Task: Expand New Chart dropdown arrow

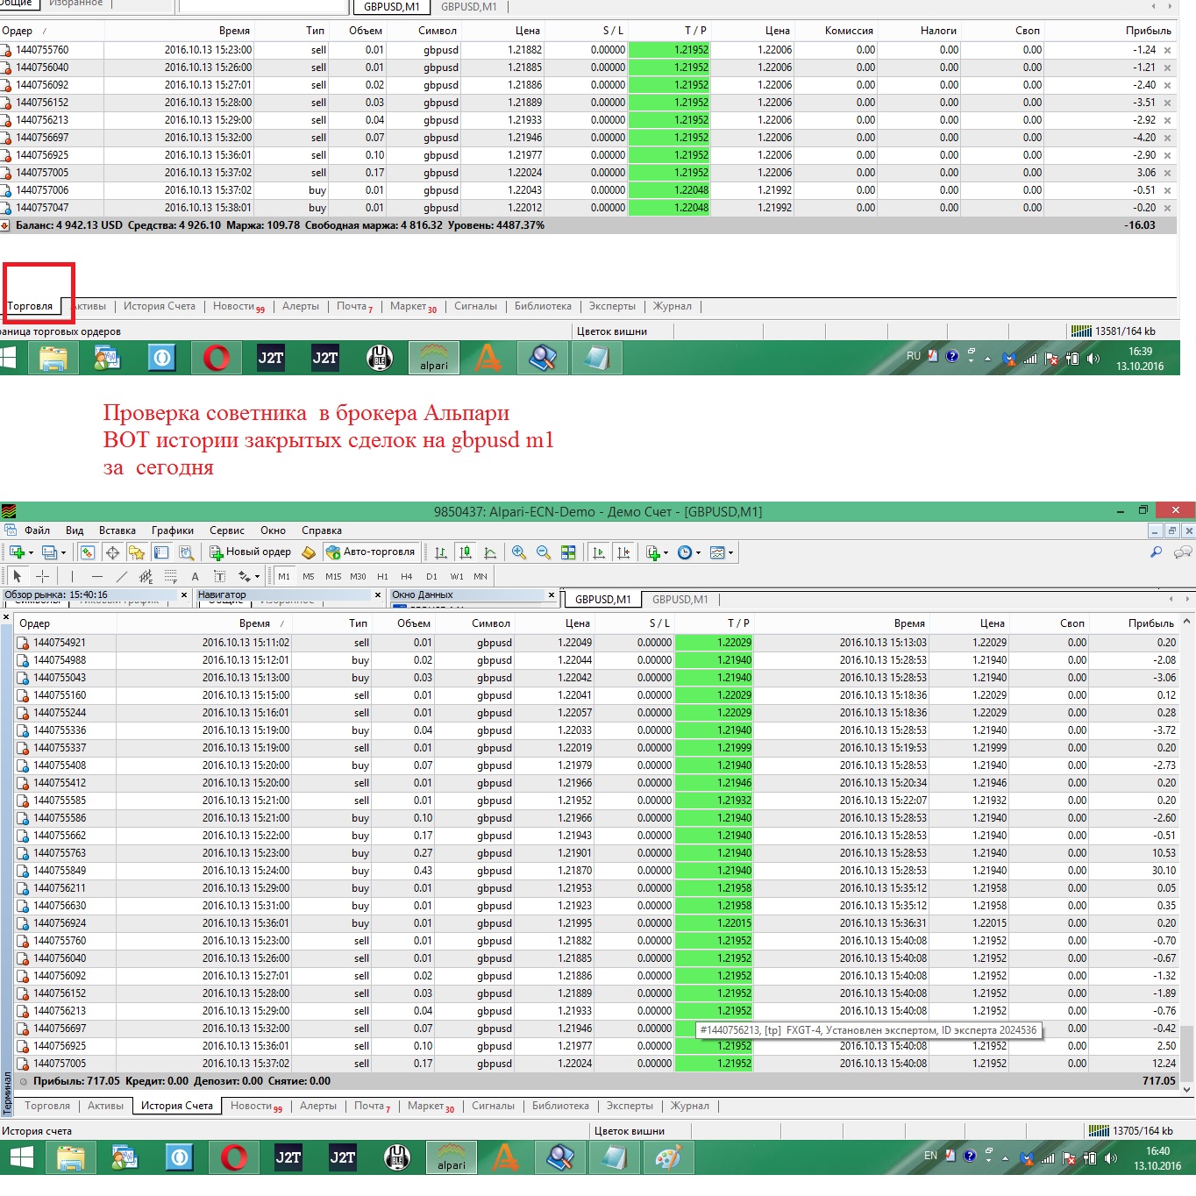Action: click(x=32, y=552)
